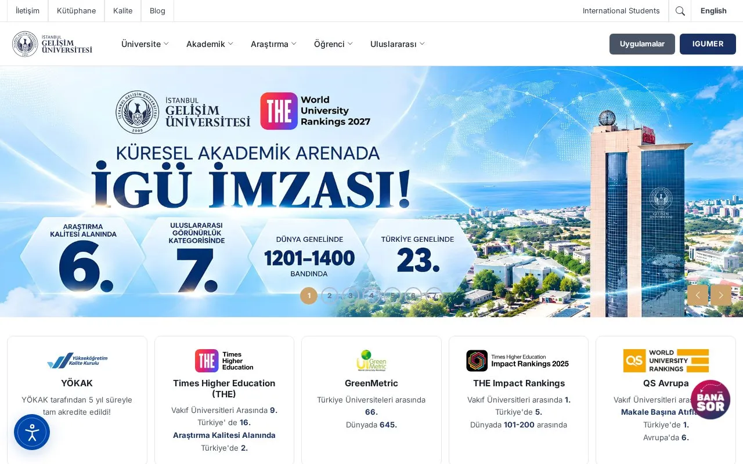
Task: Expand the Öğrenci dropdown menu
Action: (x=333, y=44)
